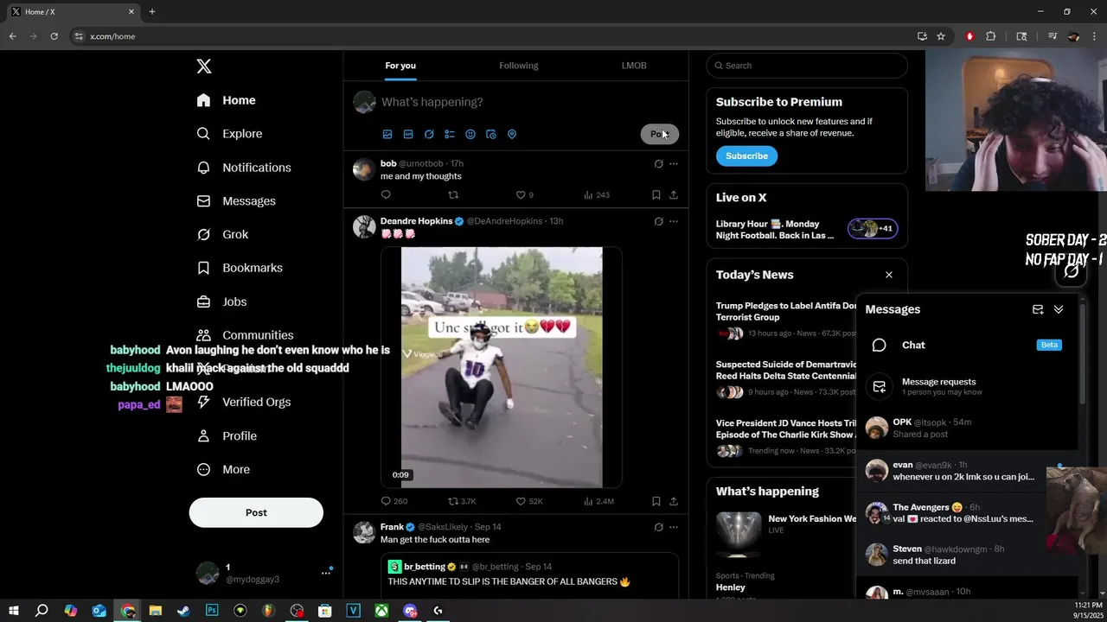Switch to the Following tab
The width and height of the screenshot is (1107, 622).
click(518, 66)
